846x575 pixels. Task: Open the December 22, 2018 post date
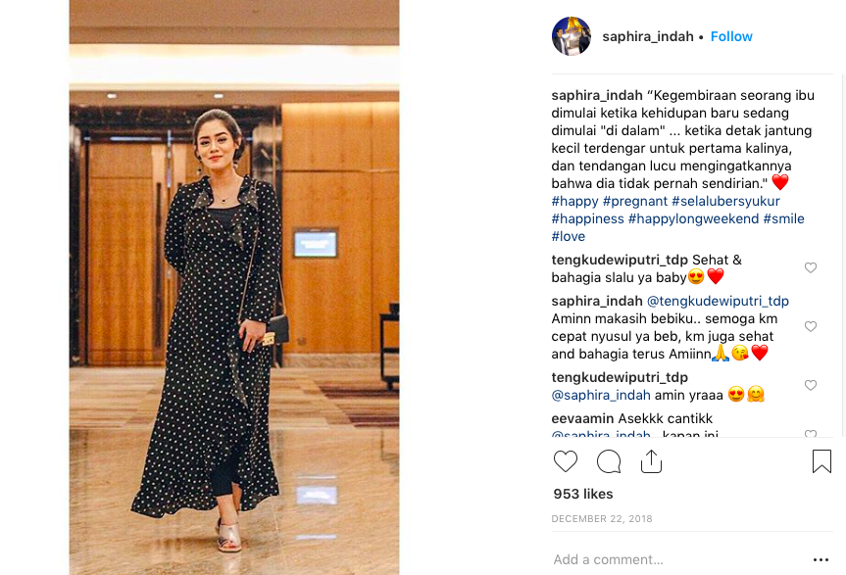(602, 518)
